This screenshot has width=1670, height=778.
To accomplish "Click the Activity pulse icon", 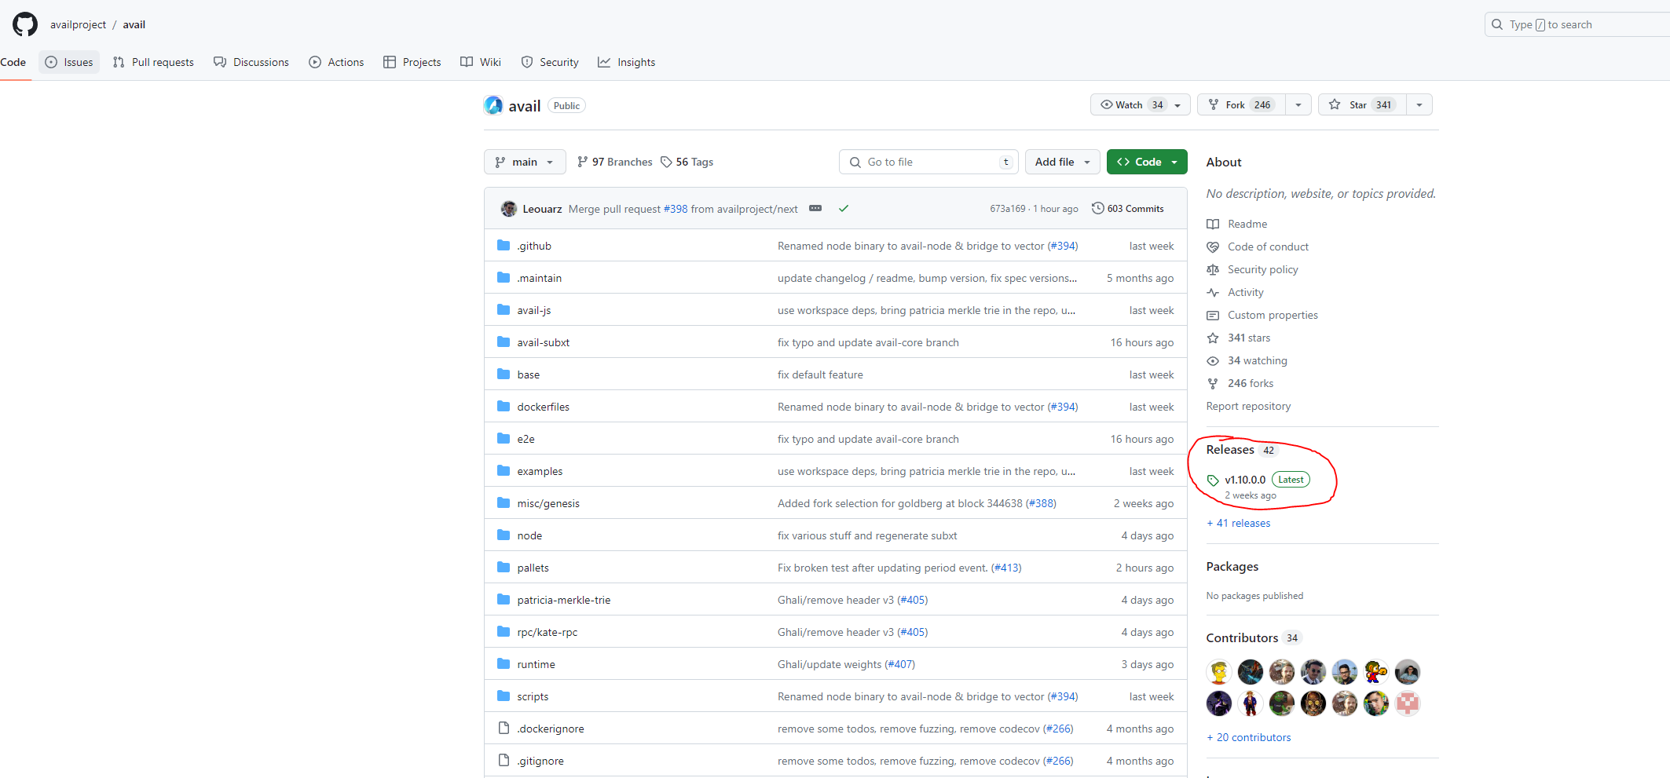I will pyautogui.click(x=1213, y=293).
